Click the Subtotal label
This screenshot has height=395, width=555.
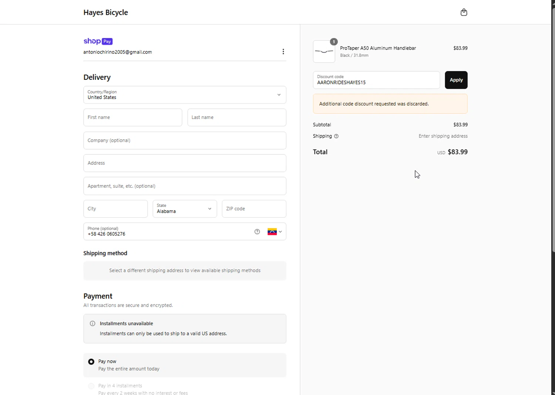322,125
